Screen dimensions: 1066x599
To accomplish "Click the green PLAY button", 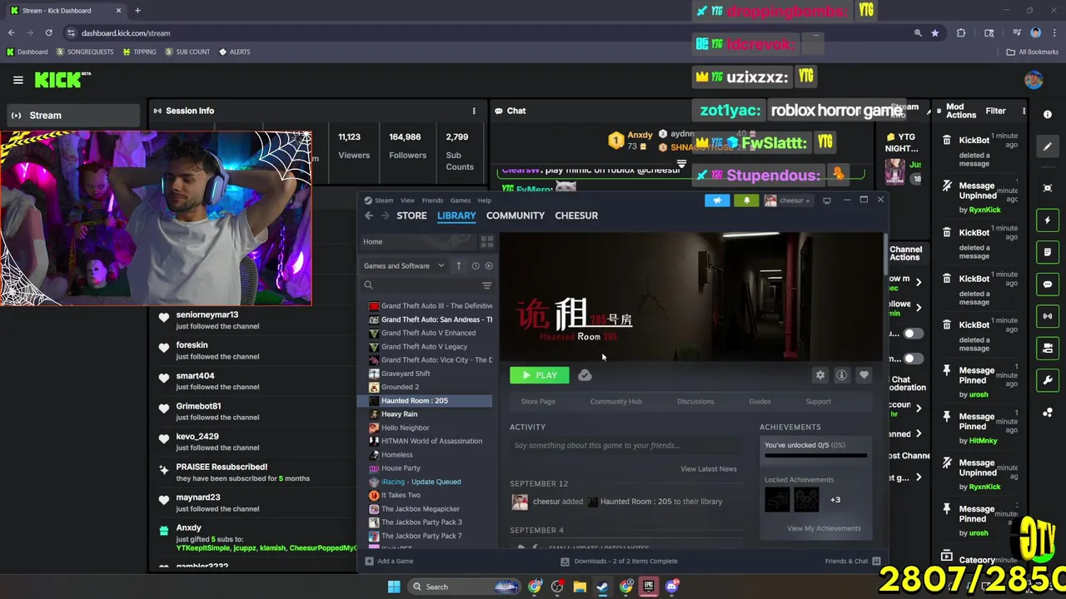I will click(540, 375).
